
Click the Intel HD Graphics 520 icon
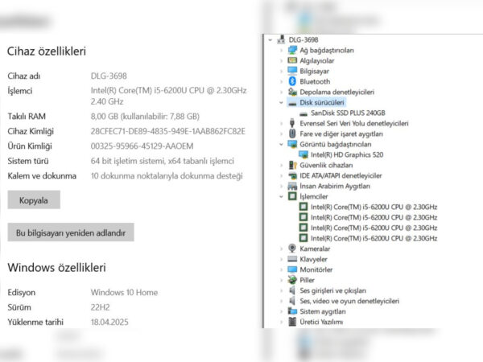click(303, 154)
